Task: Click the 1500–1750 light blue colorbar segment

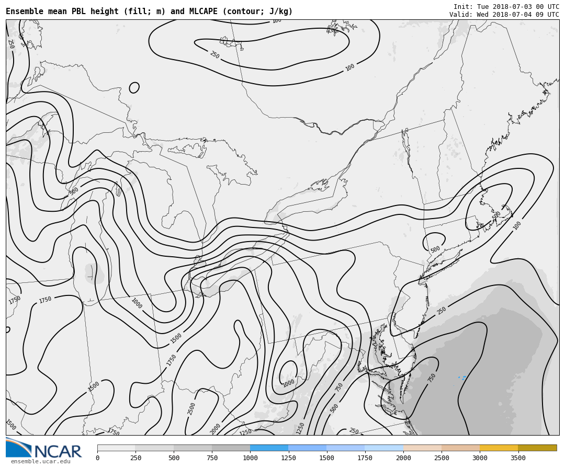Action: click(x=346, y=448)
